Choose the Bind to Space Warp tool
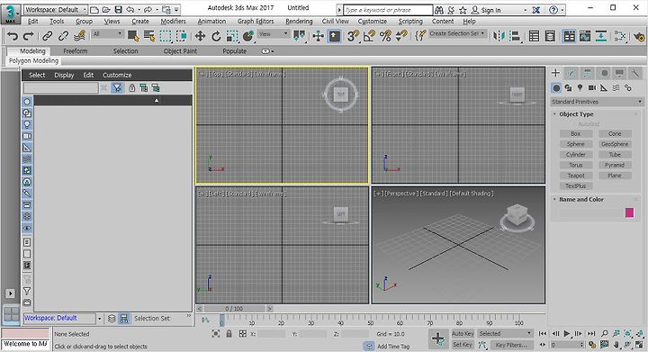The height and width of the screenshot is (352, 648). coord(79,36)
